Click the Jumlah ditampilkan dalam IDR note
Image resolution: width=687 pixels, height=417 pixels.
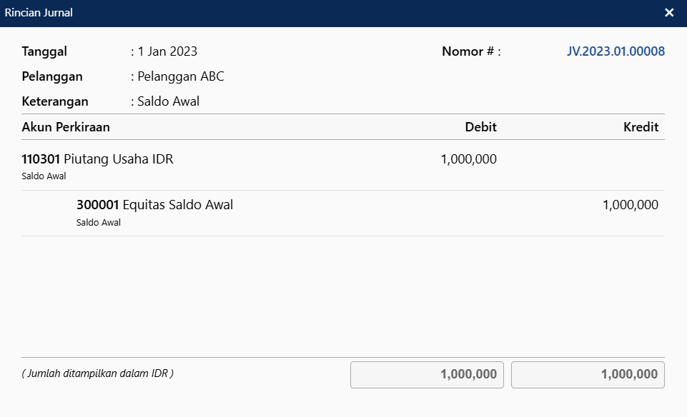coord(98,373)
